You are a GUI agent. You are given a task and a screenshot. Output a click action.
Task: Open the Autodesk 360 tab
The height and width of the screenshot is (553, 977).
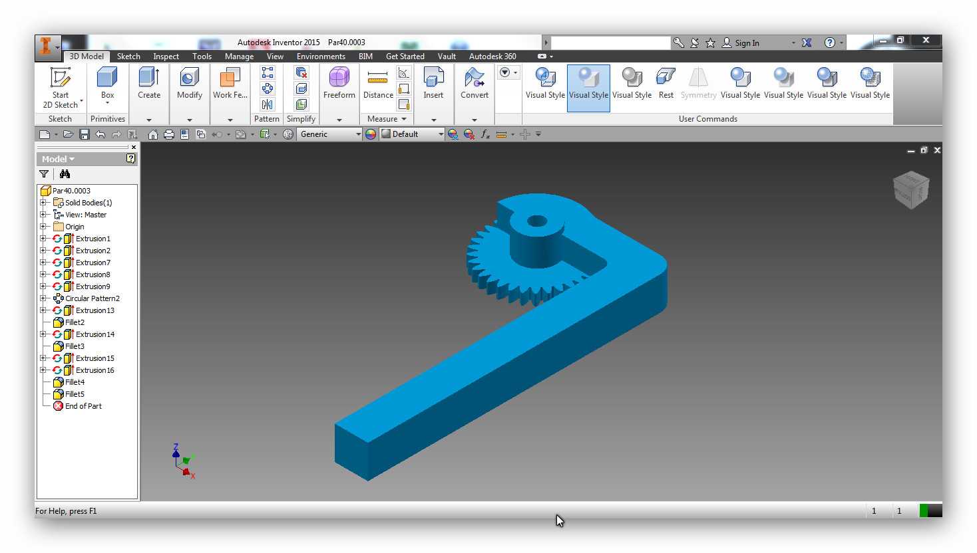492,56
